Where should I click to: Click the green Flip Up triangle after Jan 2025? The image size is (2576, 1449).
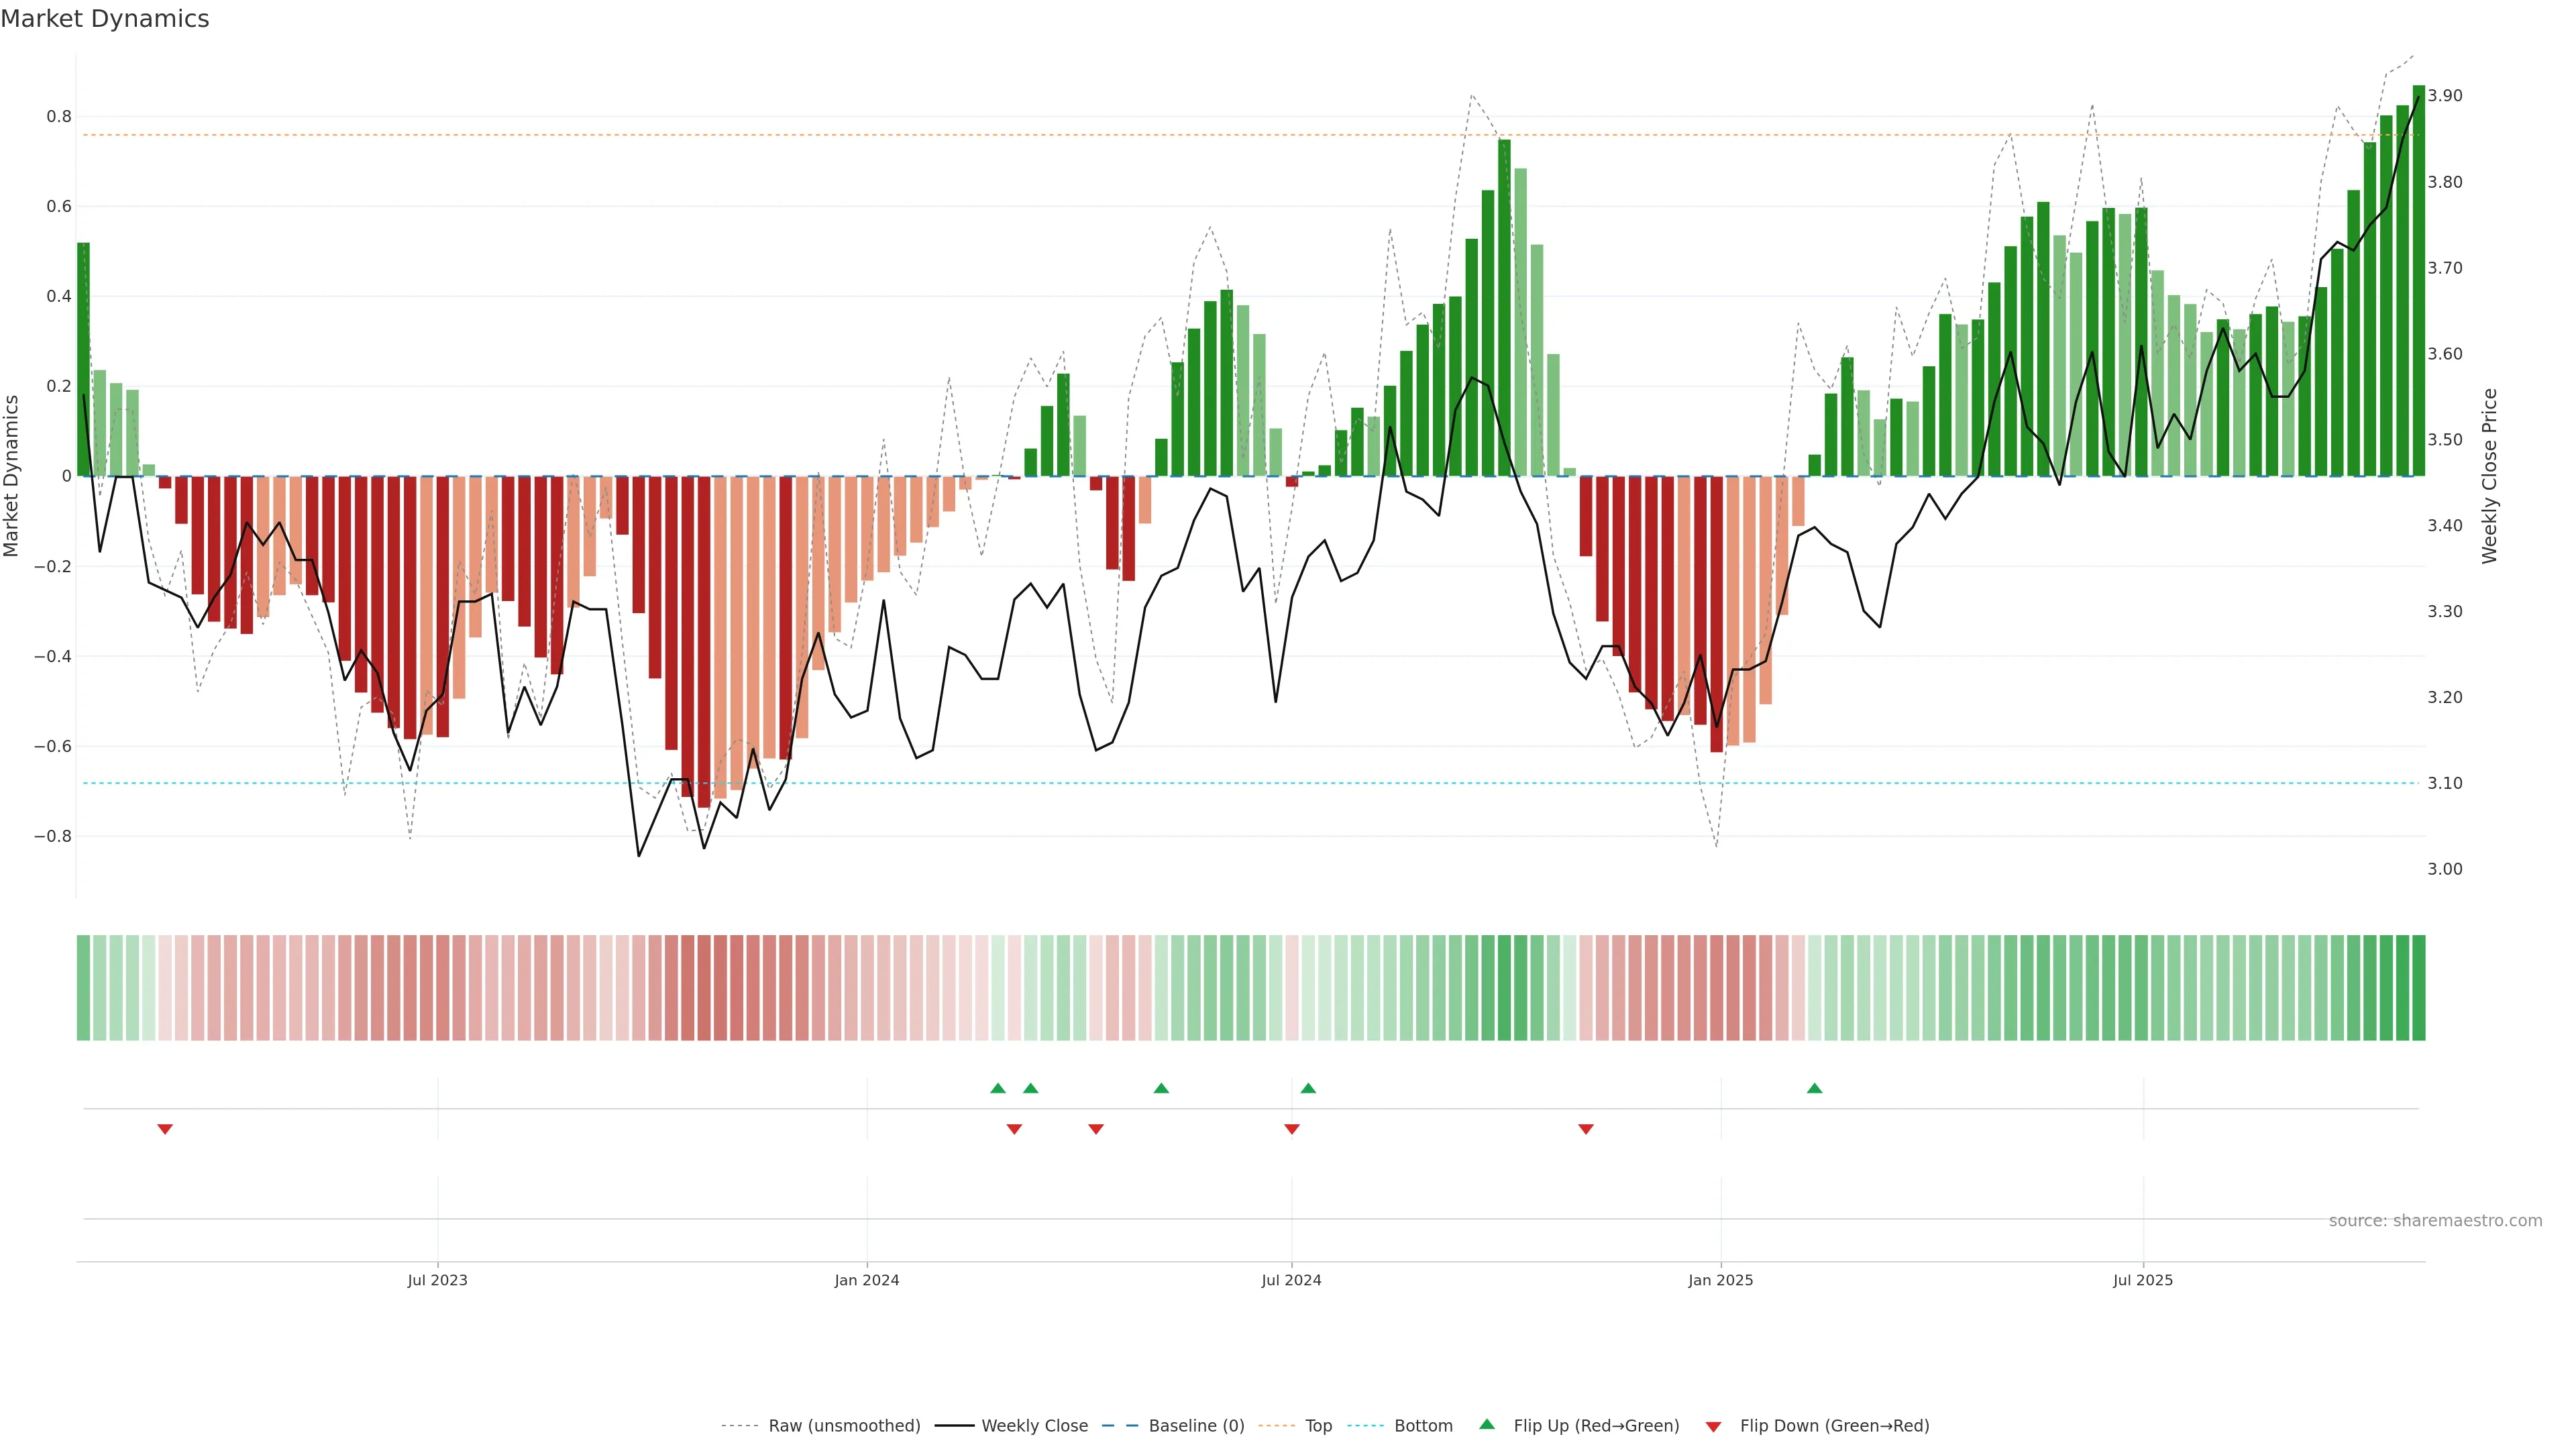click(x=1814, y=1088)
